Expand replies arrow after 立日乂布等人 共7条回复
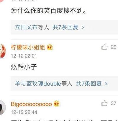This screenshot has height=121, width=118. pyautogui.click(x=83, y=27)
